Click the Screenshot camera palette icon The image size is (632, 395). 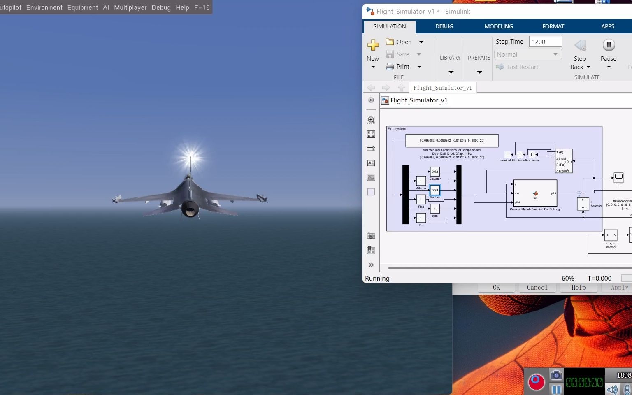click(371, 236)
